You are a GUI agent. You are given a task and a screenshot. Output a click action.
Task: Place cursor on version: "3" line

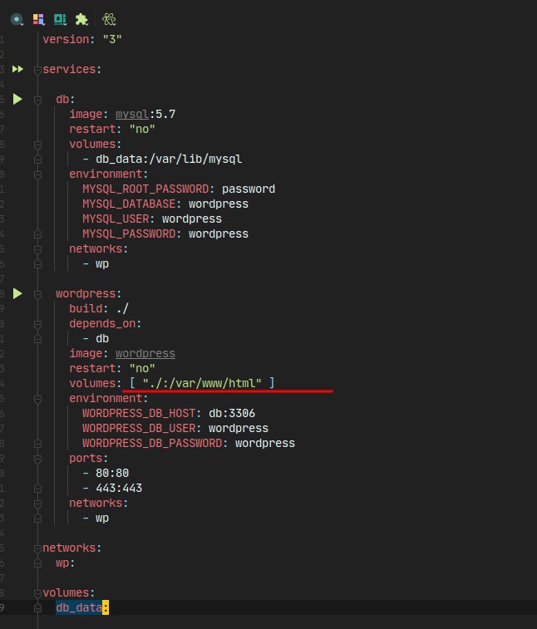[82, 39]
